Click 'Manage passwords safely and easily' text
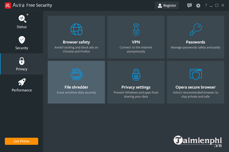 pos(196,47)
